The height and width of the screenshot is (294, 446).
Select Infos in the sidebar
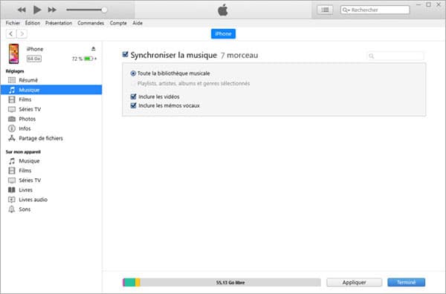click(x=51, y=128)
